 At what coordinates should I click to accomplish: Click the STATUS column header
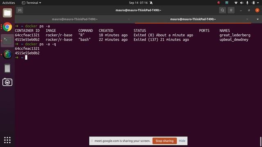(140, 31)
